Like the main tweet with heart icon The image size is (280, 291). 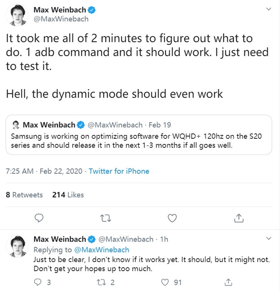click(173, 218)
